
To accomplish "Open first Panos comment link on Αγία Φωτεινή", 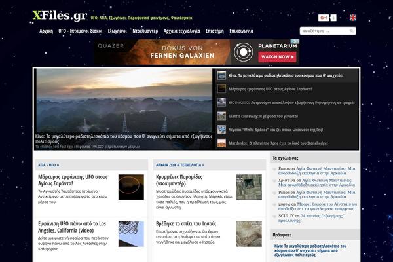I will click(x=317, y=171).
